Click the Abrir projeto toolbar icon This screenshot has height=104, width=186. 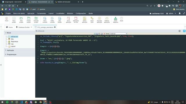pos(21,20)
